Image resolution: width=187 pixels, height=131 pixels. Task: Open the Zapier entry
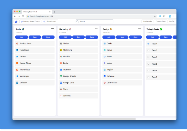(x=79, y=63)
